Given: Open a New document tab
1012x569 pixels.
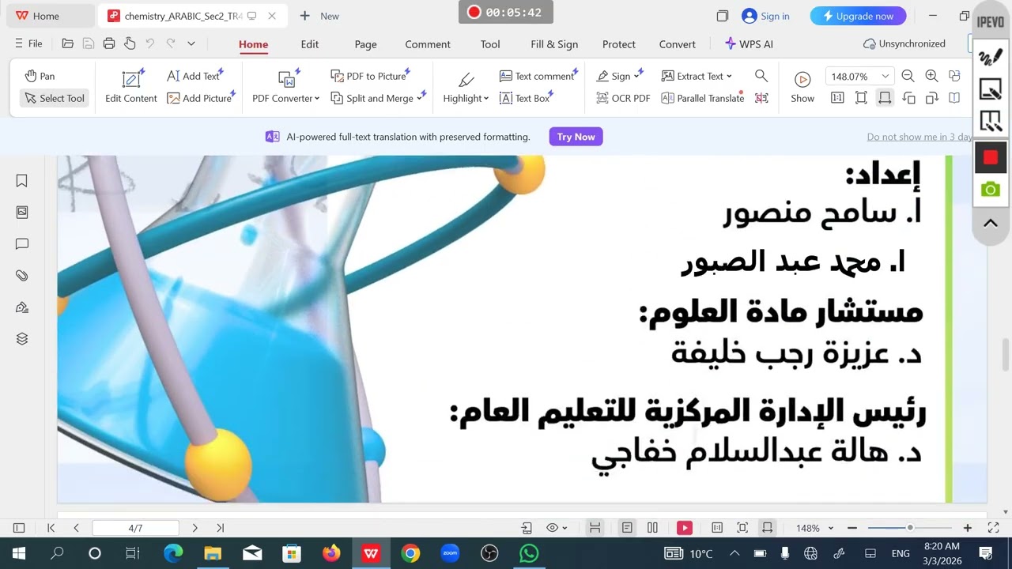Looking at the screenshot, I should click(319, 16).
